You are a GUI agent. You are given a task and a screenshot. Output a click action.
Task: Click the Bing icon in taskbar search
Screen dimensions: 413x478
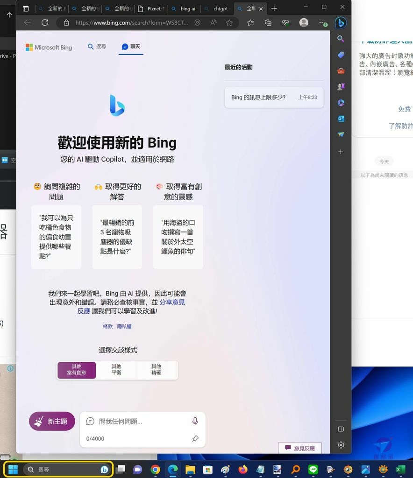(104, 469)
